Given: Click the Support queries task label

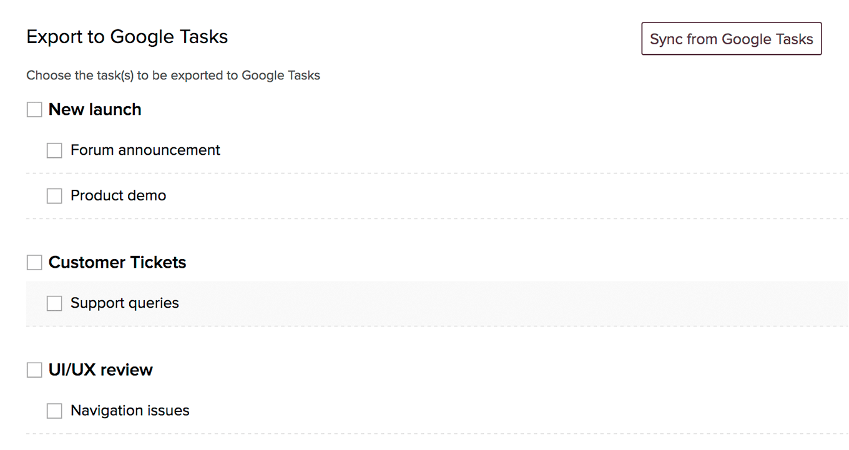Looking at the screenshot, I should (124, 303).
